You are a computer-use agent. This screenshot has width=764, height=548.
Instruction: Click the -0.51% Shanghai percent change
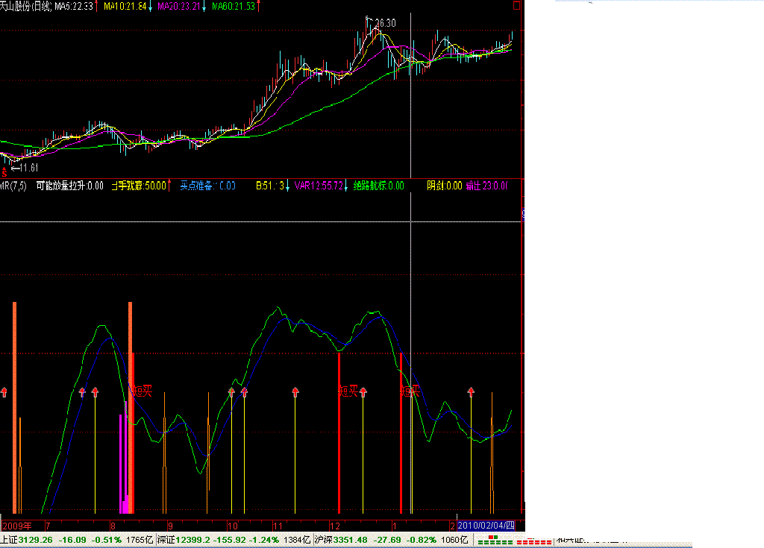tap(106, 540)
